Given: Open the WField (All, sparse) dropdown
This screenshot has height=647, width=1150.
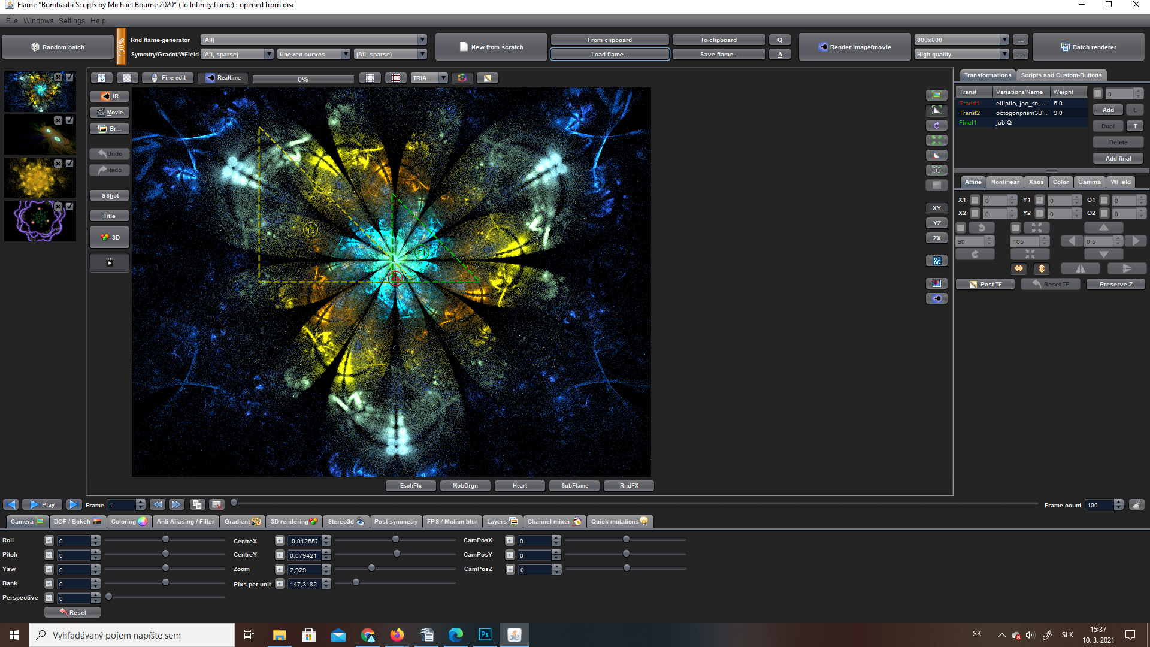Looking at the screenshot, I should (x=391, y=55).
